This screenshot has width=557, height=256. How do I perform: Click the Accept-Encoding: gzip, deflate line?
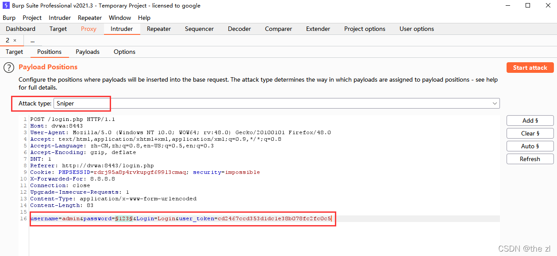click(x=83, y=152)
